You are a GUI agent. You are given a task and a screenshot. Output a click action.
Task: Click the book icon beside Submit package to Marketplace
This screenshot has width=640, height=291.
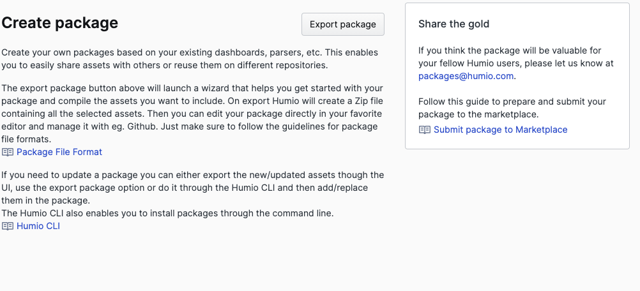[425, 130]
